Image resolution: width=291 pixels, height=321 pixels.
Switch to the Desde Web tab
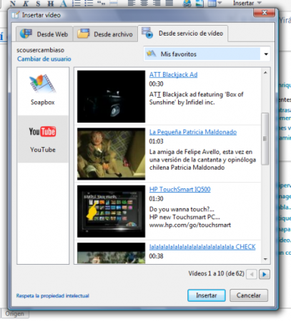44,34
